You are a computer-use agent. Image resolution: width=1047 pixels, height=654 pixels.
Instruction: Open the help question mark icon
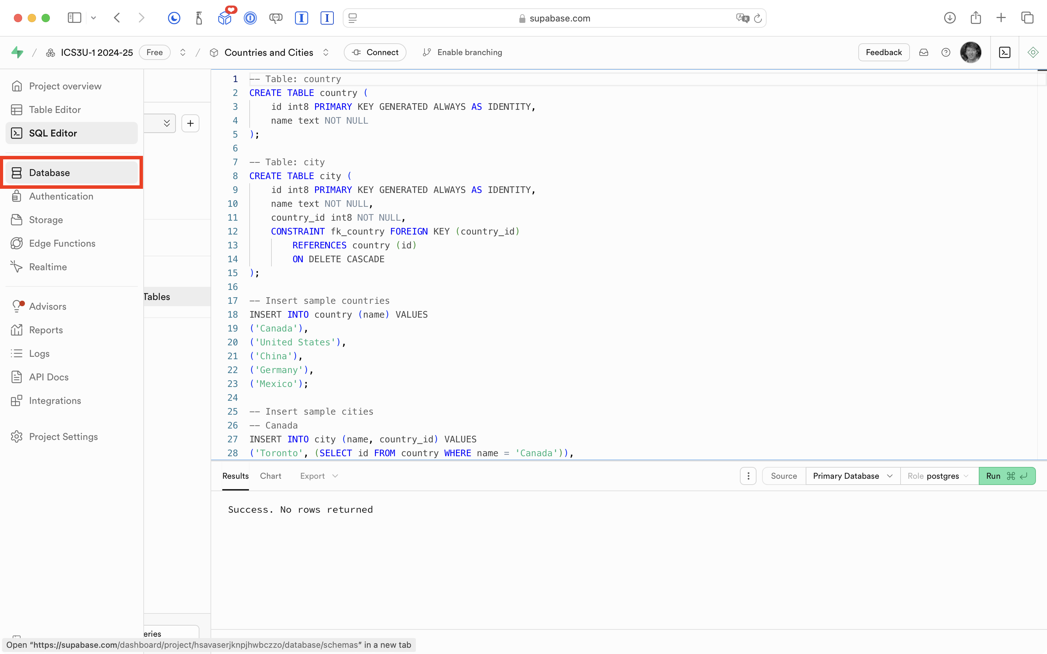pyautogui.click(x=946, y=52)
